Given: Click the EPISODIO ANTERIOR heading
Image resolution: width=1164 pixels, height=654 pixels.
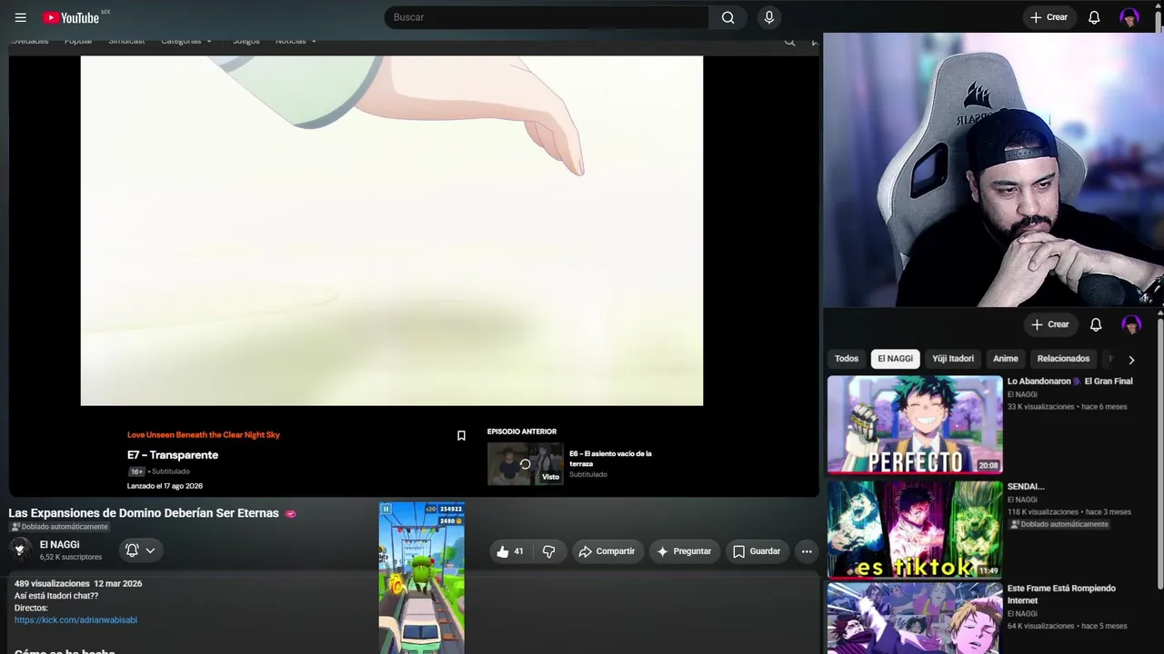Looking at the screenshot, I should [x=522, y=431].
